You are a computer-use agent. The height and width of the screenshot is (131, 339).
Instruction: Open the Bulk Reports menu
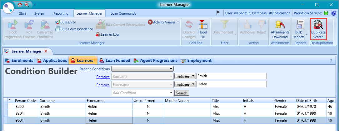click(x=300, y=29)
